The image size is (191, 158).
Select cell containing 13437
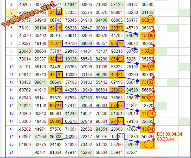pyautogui.click(x=101, y=51)
